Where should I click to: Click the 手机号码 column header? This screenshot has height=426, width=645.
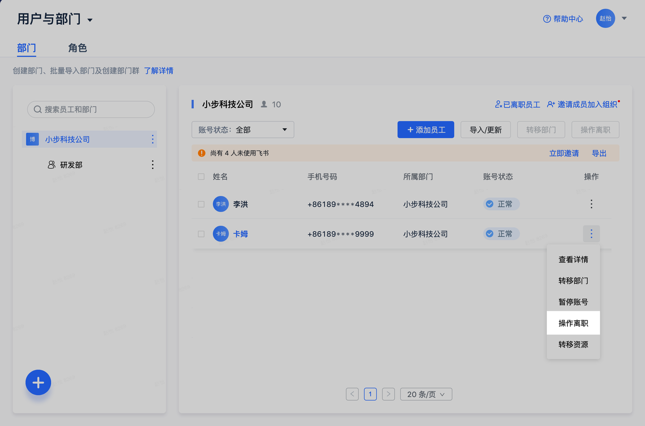tap(322, 177)
